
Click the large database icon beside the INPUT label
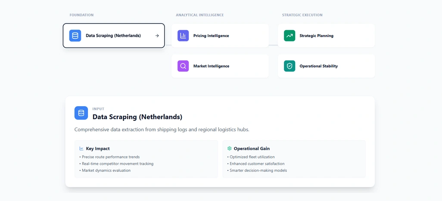[x=81, y=113]
